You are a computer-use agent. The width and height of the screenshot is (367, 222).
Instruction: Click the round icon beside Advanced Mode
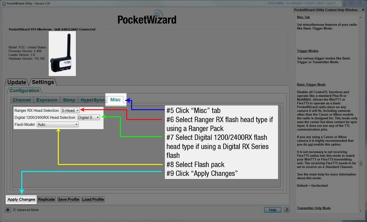[x=8, y=210]
